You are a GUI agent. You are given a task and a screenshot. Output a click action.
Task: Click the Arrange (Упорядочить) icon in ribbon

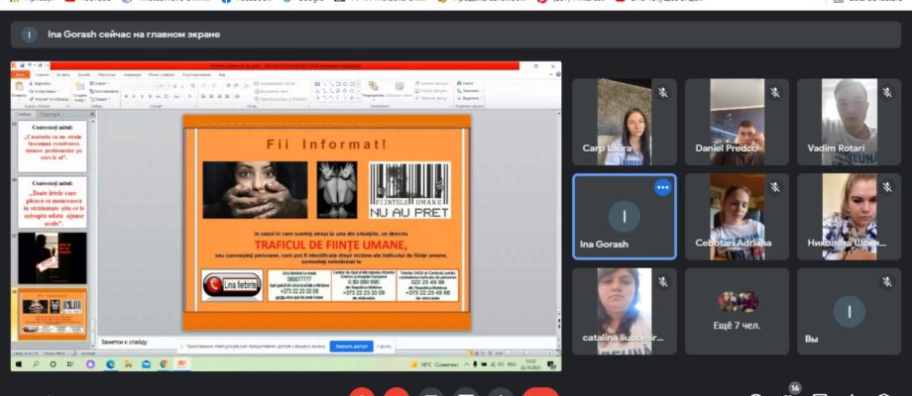coord(374,86)
